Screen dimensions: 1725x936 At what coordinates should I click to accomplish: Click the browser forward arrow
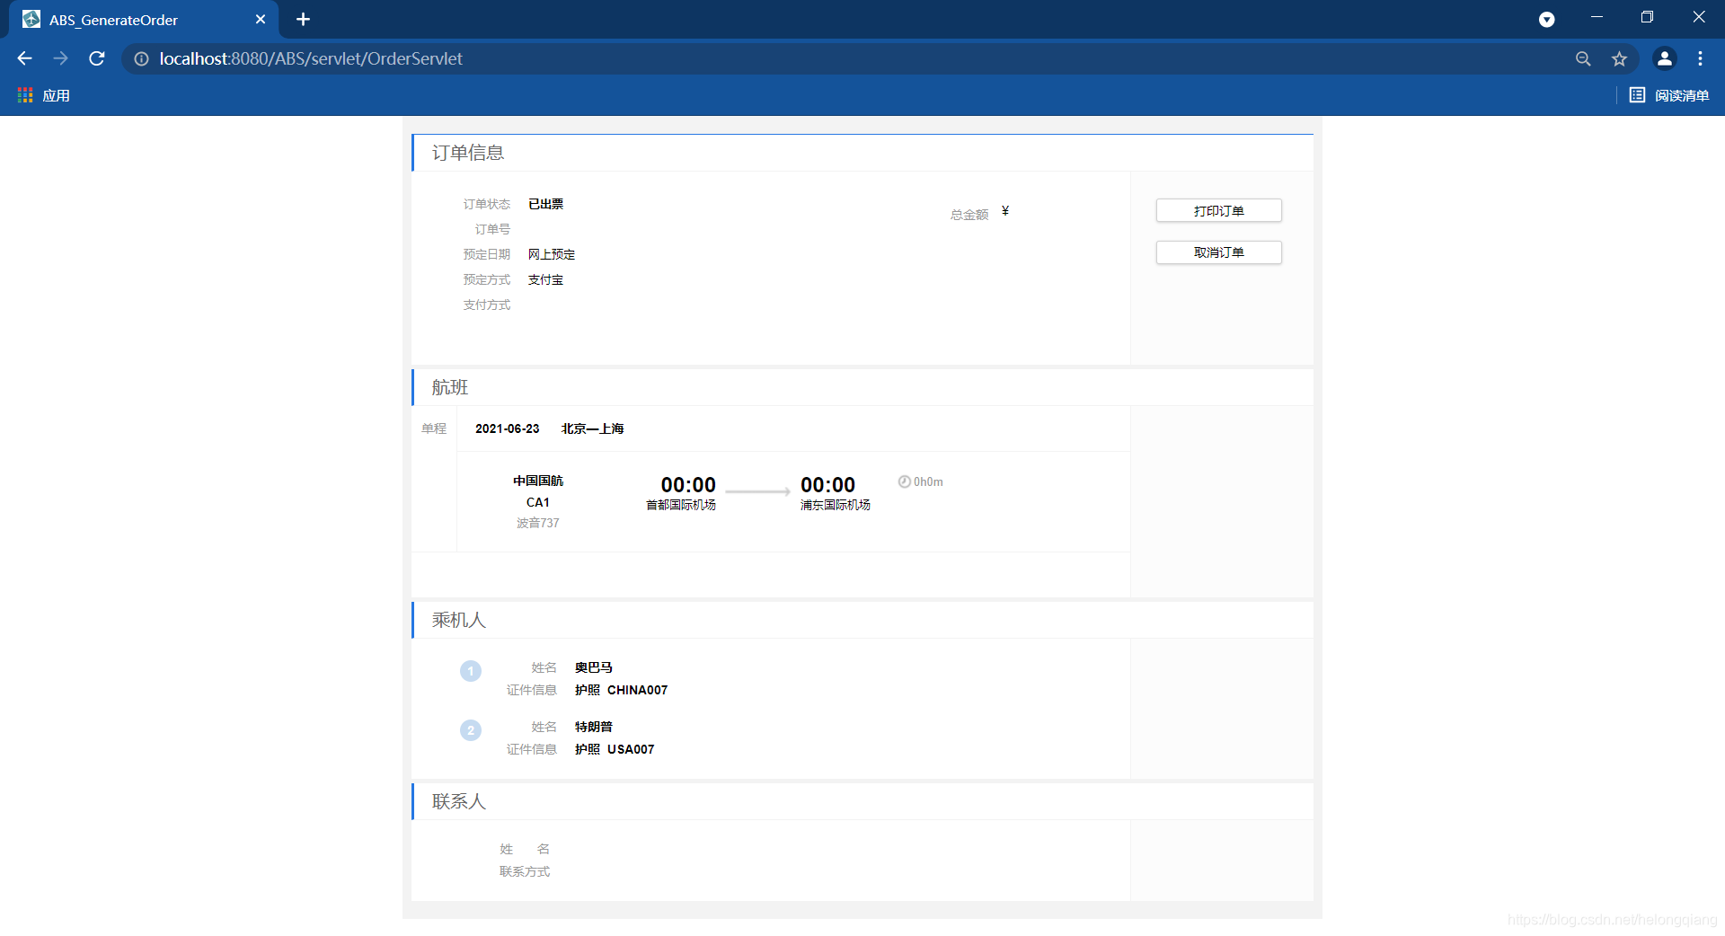60,58
